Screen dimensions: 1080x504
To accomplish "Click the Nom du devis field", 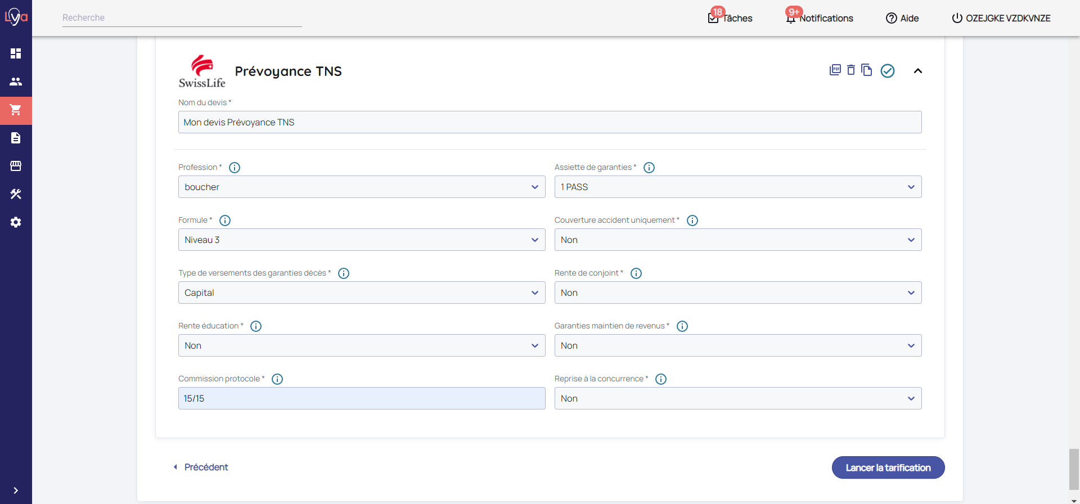I will [x=550, y=122].
